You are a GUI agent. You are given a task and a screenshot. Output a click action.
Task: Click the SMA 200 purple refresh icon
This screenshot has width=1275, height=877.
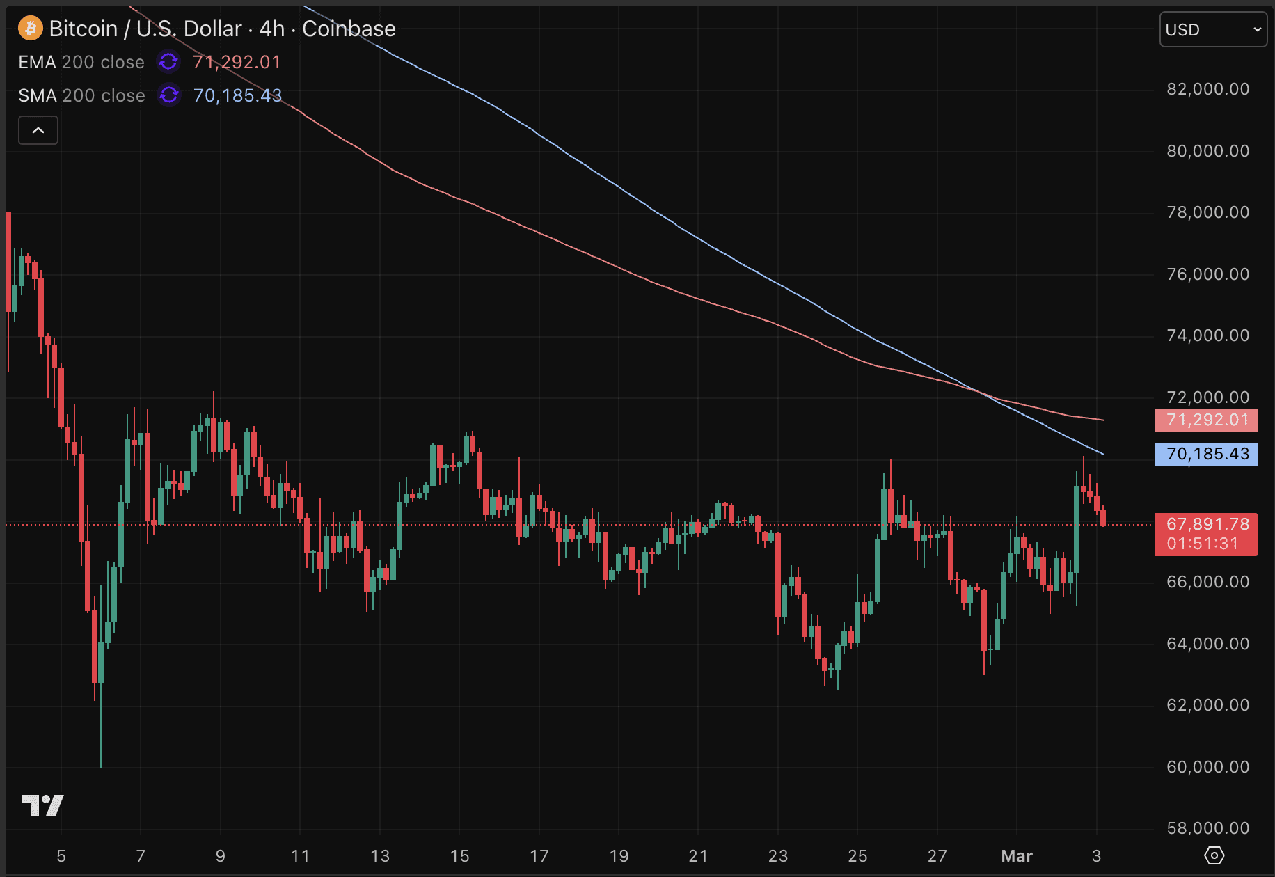coord(168,95)
